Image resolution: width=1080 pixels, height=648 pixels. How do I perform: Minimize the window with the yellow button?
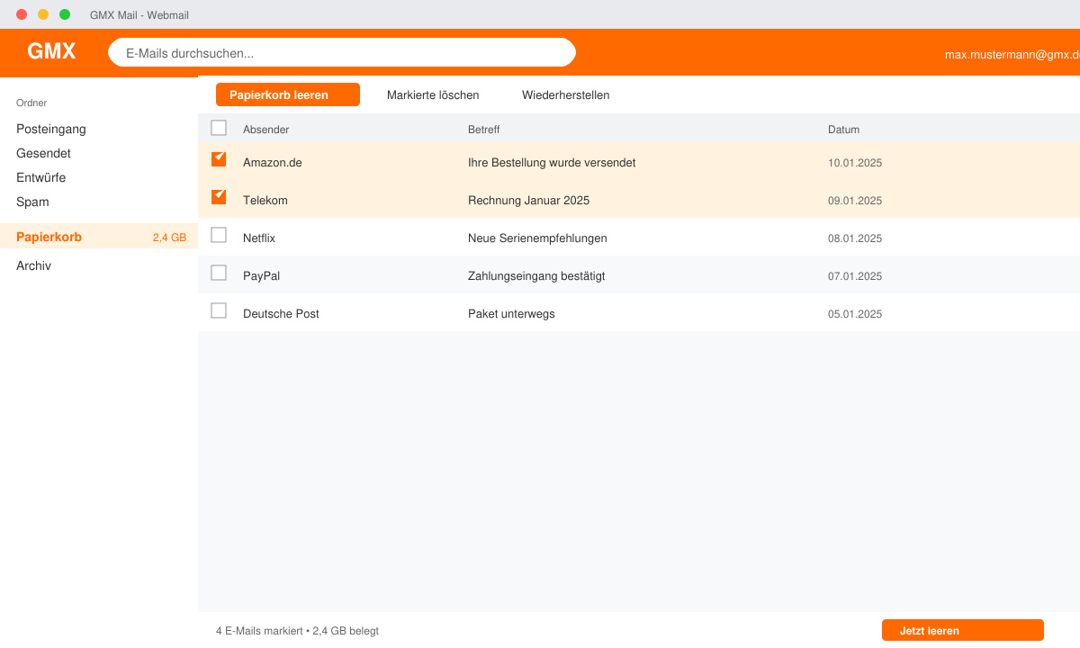coord(43,14)
